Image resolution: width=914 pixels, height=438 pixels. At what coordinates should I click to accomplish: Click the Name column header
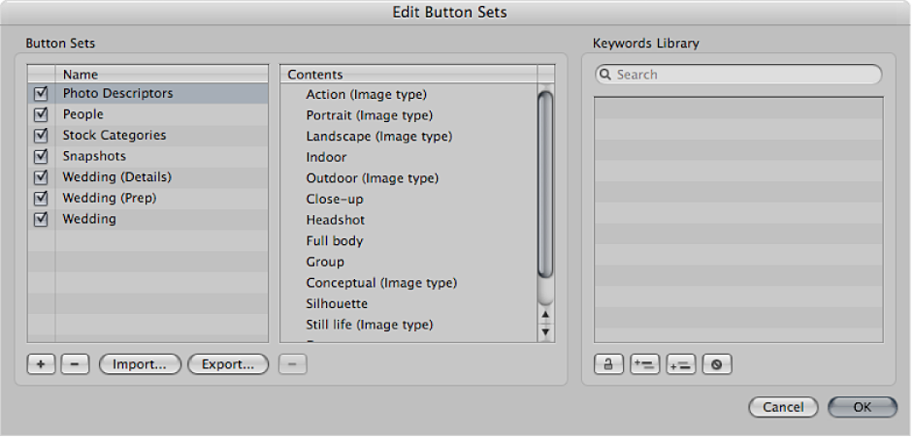tap(162, 75)
